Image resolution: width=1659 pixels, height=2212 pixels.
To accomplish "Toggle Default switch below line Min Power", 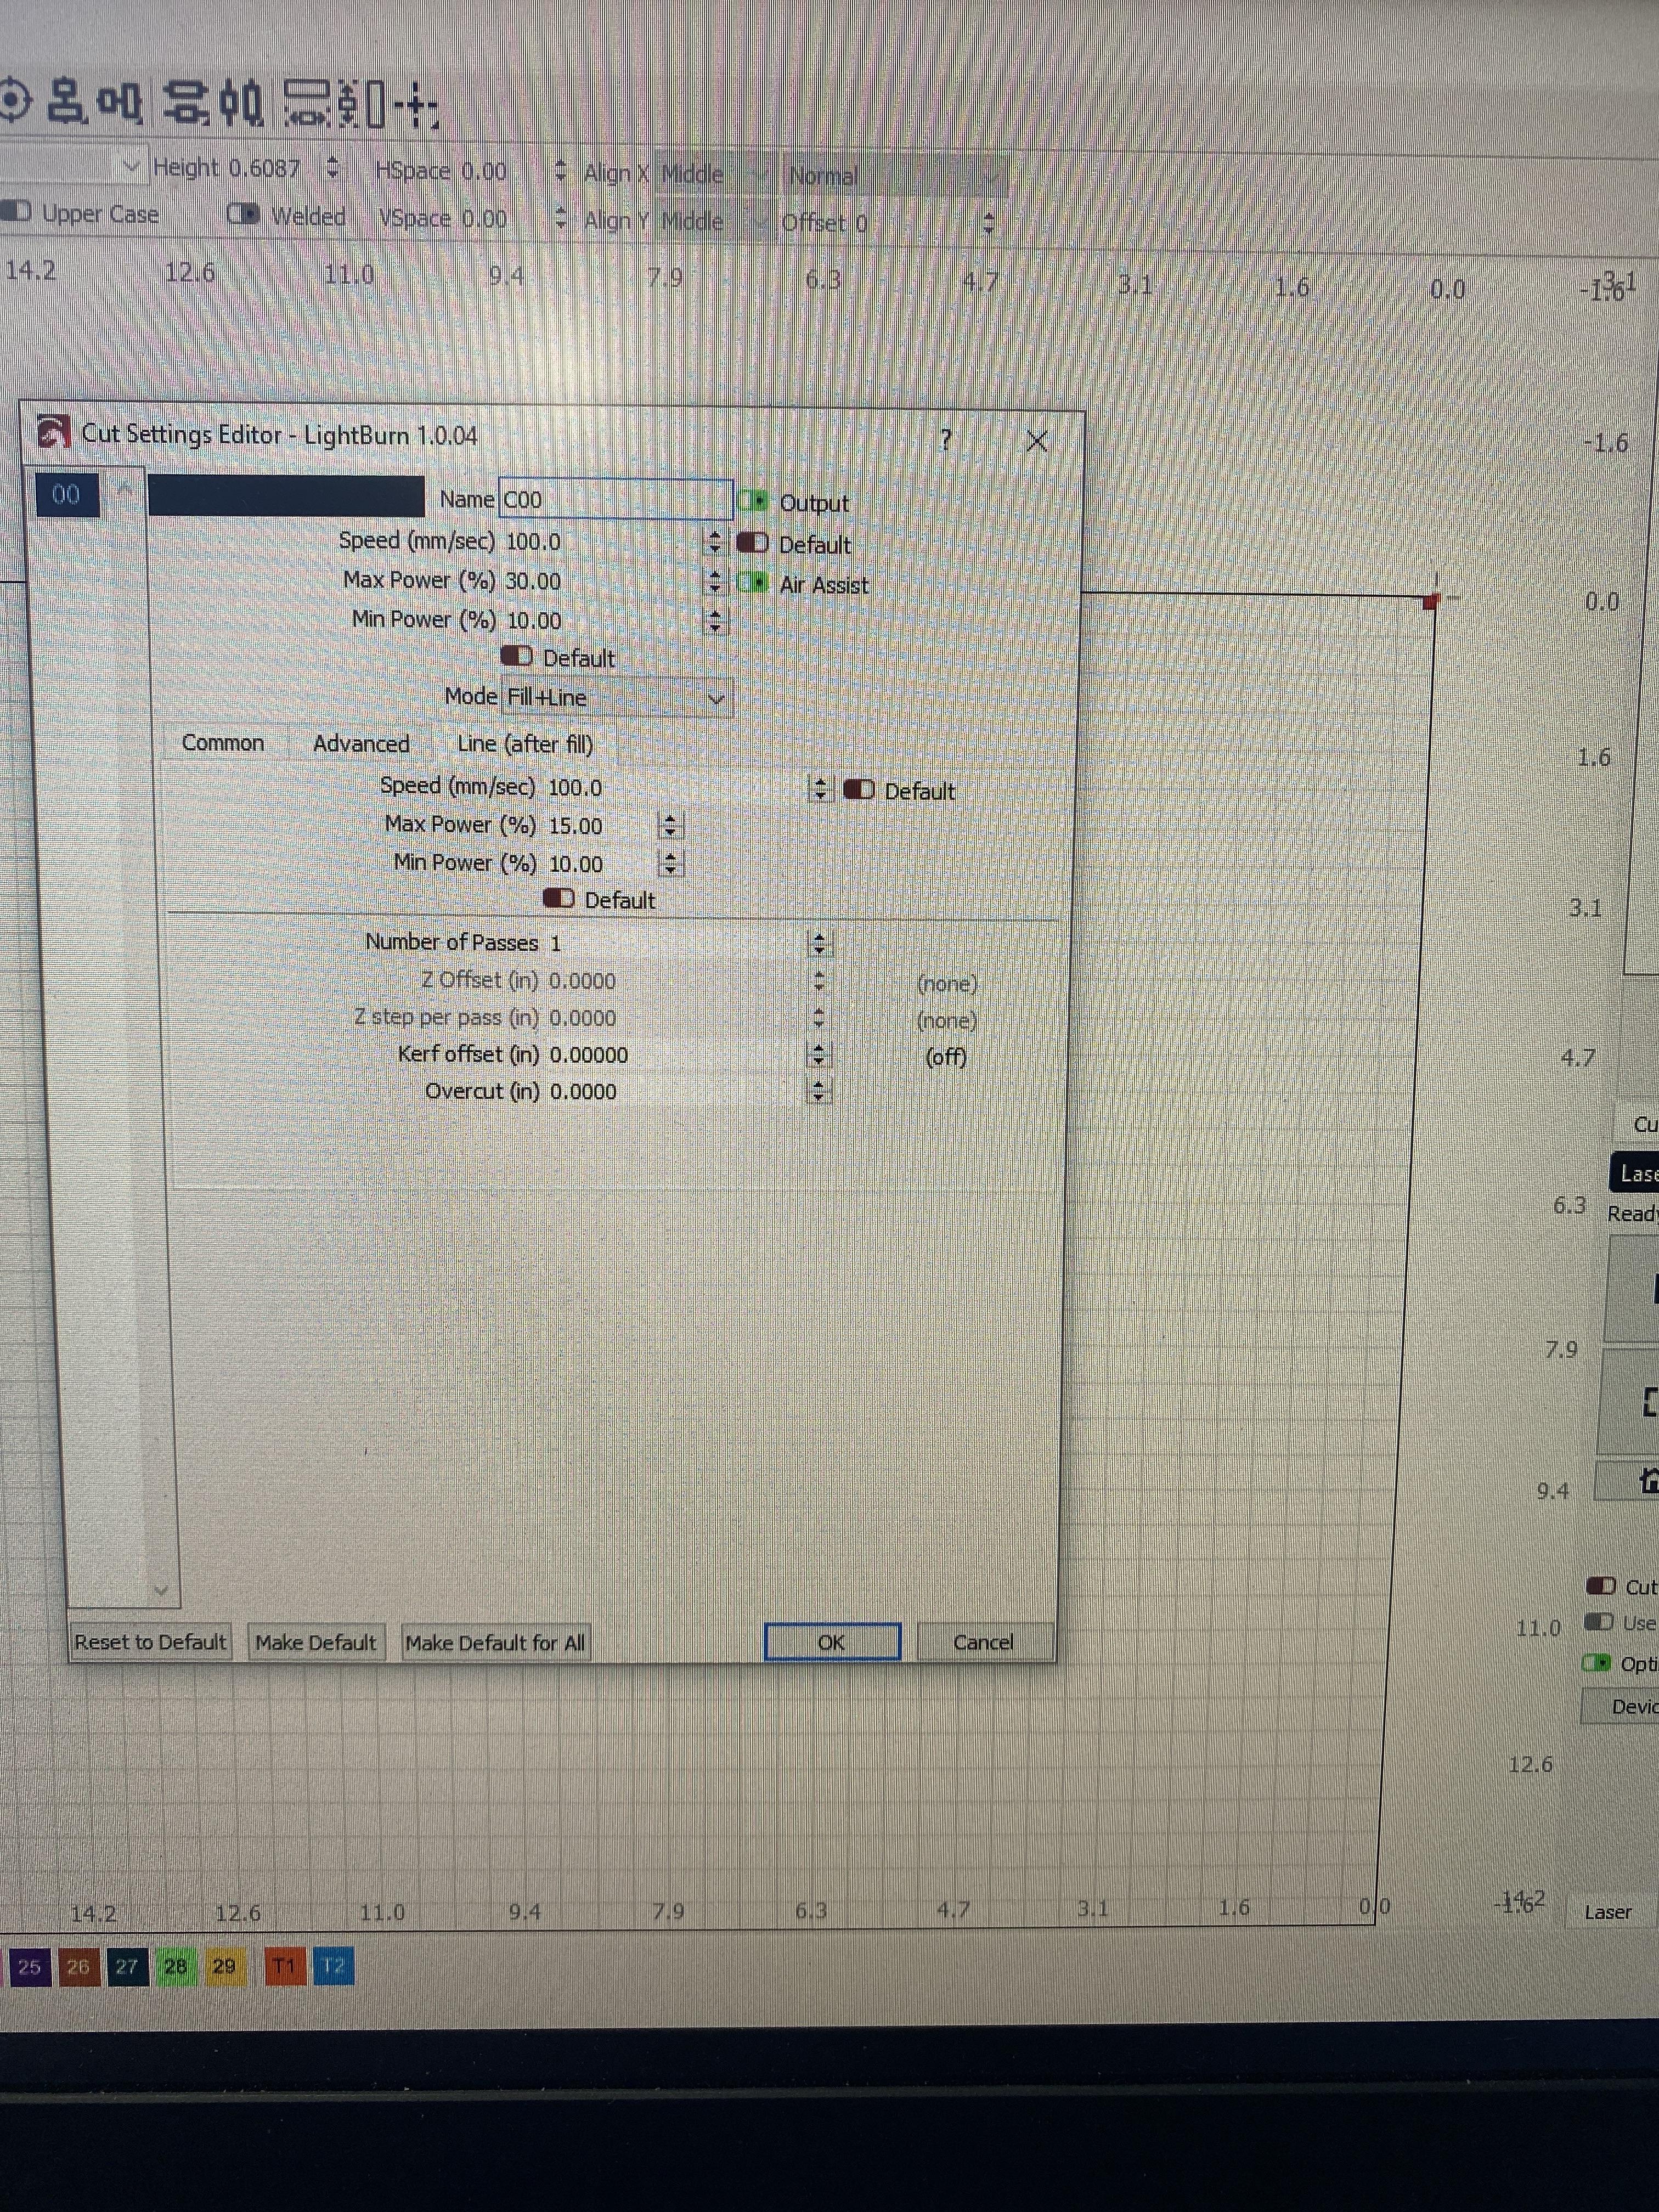I will (x=558, y=898).
